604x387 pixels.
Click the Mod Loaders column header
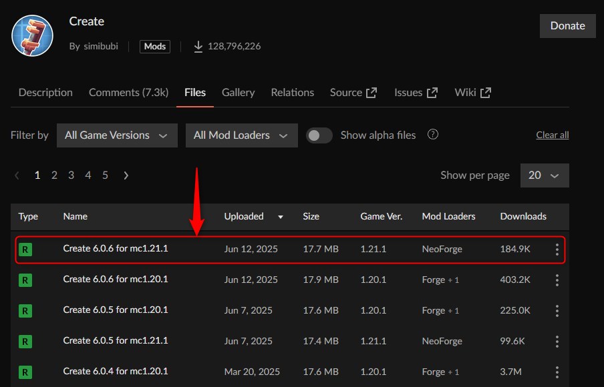click(449, 217)
